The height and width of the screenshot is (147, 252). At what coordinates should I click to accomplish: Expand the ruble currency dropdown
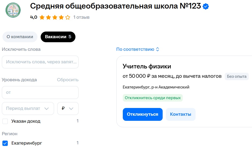pos(68,109)
